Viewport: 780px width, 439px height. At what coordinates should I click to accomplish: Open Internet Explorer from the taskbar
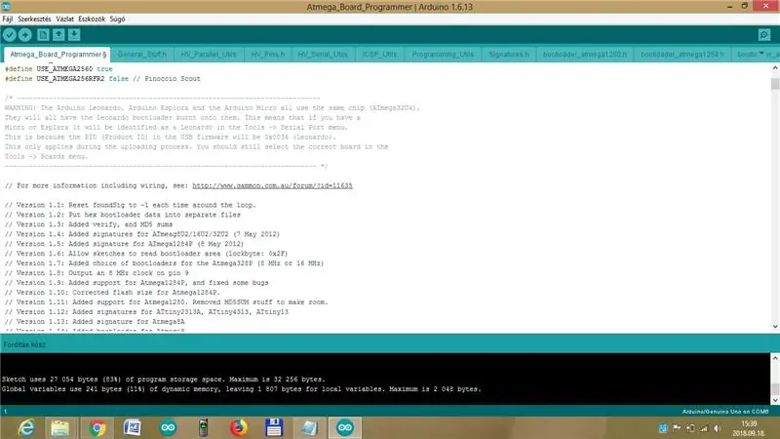(26, 427)
